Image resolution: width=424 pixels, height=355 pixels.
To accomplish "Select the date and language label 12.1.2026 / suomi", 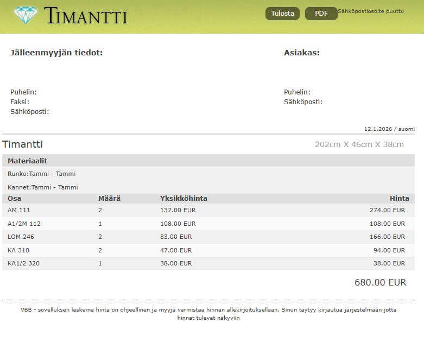I will 389,129.
